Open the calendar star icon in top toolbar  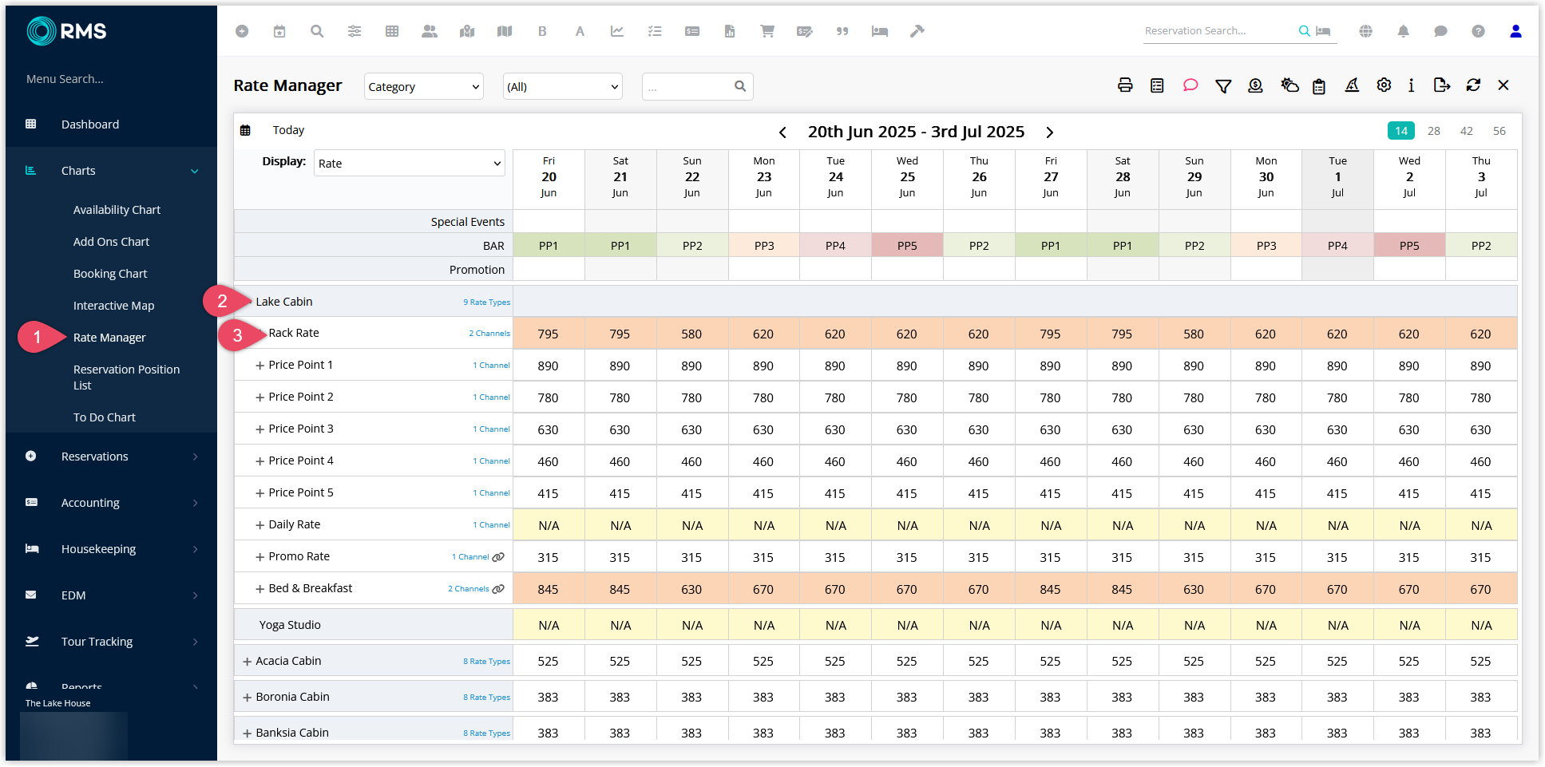pyautogui.click(x=279, y=31)
